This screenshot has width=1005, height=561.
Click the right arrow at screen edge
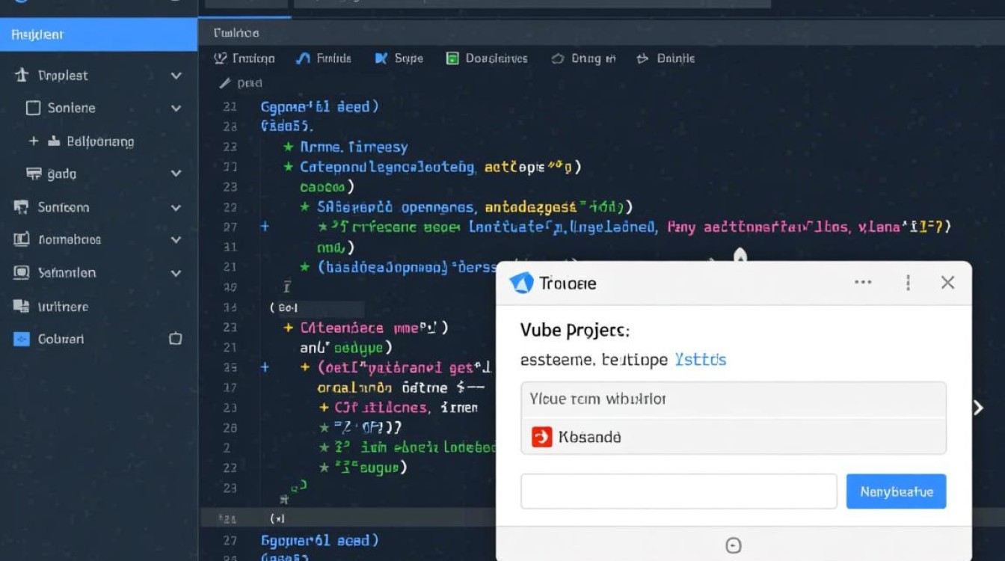(978, 408)
